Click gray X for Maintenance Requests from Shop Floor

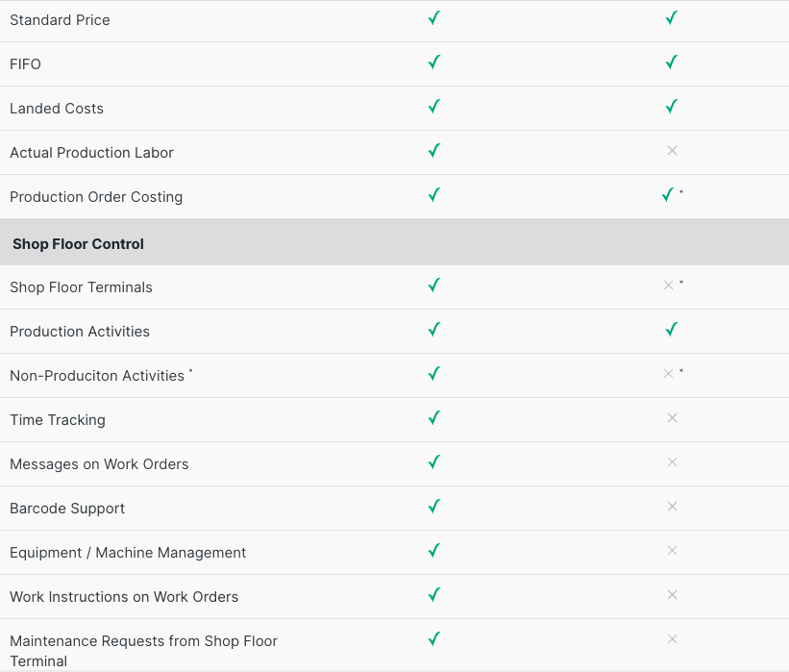pos(672,638)
